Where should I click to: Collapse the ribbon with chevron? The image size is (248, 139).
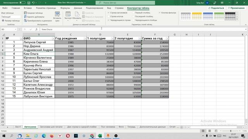(x=246, y=25)
